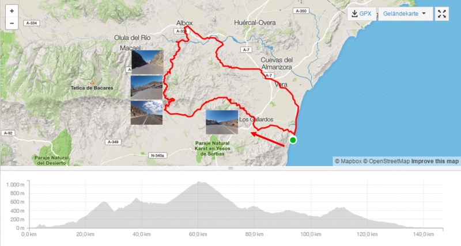
Task: Enter fullscreen map view
Action: pyautogui.click(x=442, y=14)
